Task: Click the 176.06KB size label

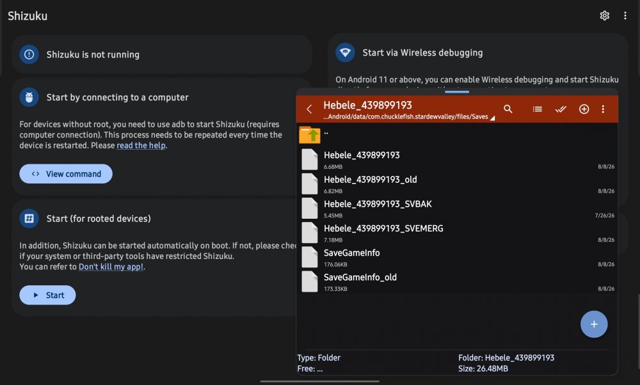Action: tap(335, 264)
